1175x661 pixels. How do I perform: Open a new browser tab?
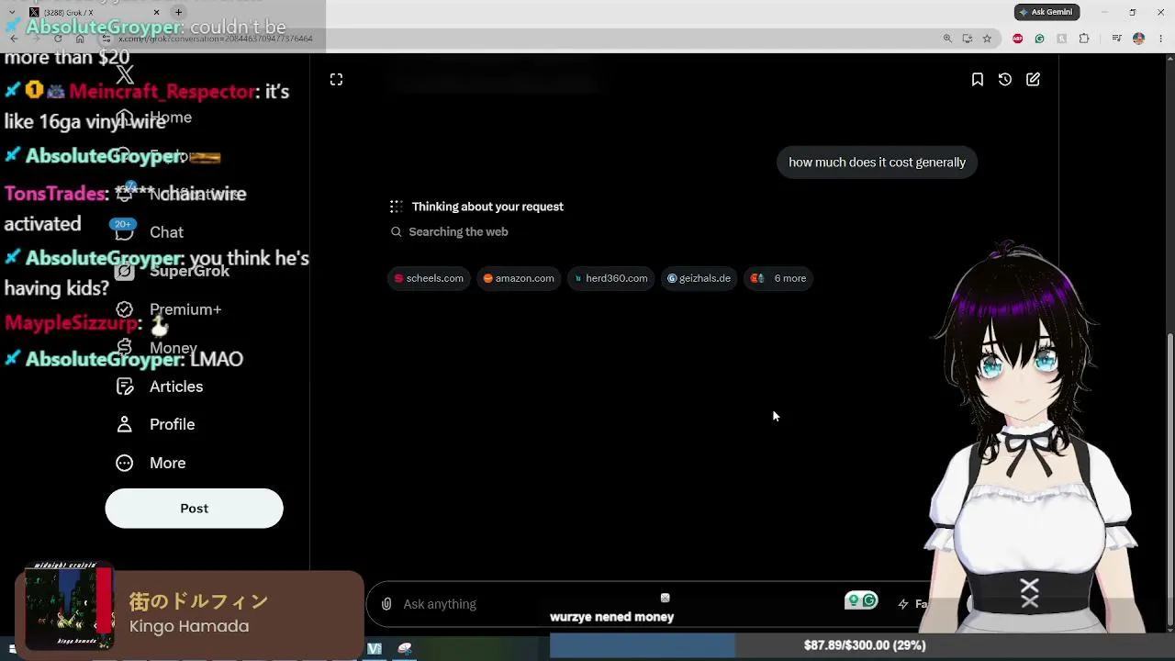pyautogui.click(x=178, y=12)
